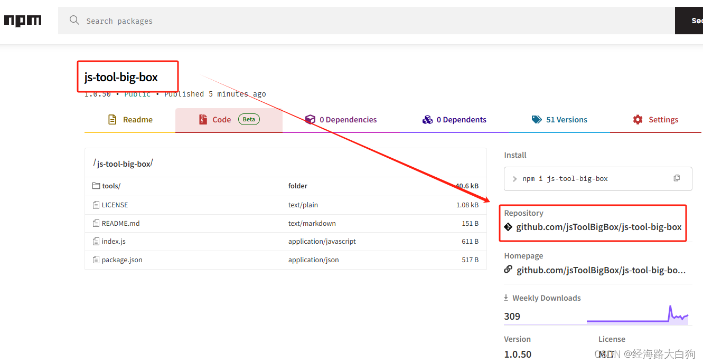Click the package.json file icon
Screen dimensions: 703x364
click(x=96, y=260)
